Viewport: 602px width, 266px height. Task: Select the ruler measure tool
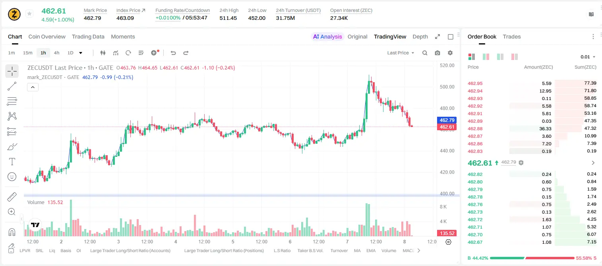pos(12,197)
